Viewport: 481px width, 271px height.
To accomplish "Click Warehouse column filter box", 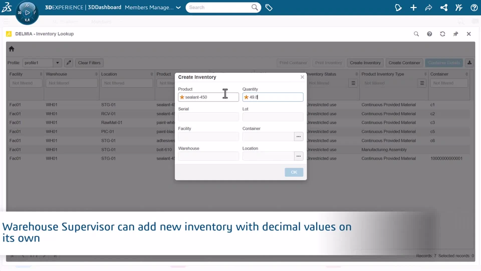I will click(72, 83).
